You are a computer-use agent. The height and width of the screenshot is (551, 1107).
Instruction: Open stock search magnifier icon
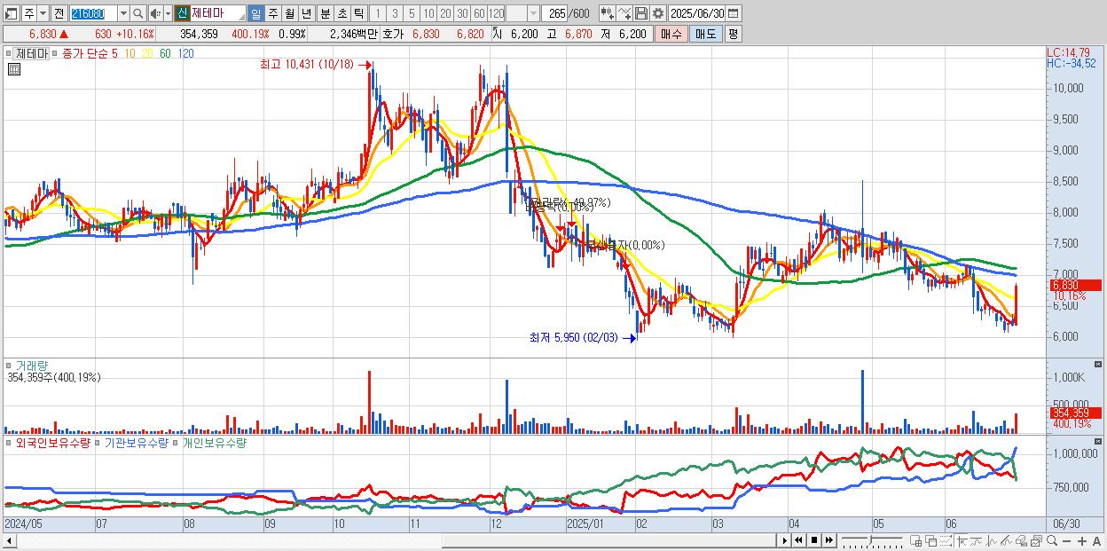138,14
